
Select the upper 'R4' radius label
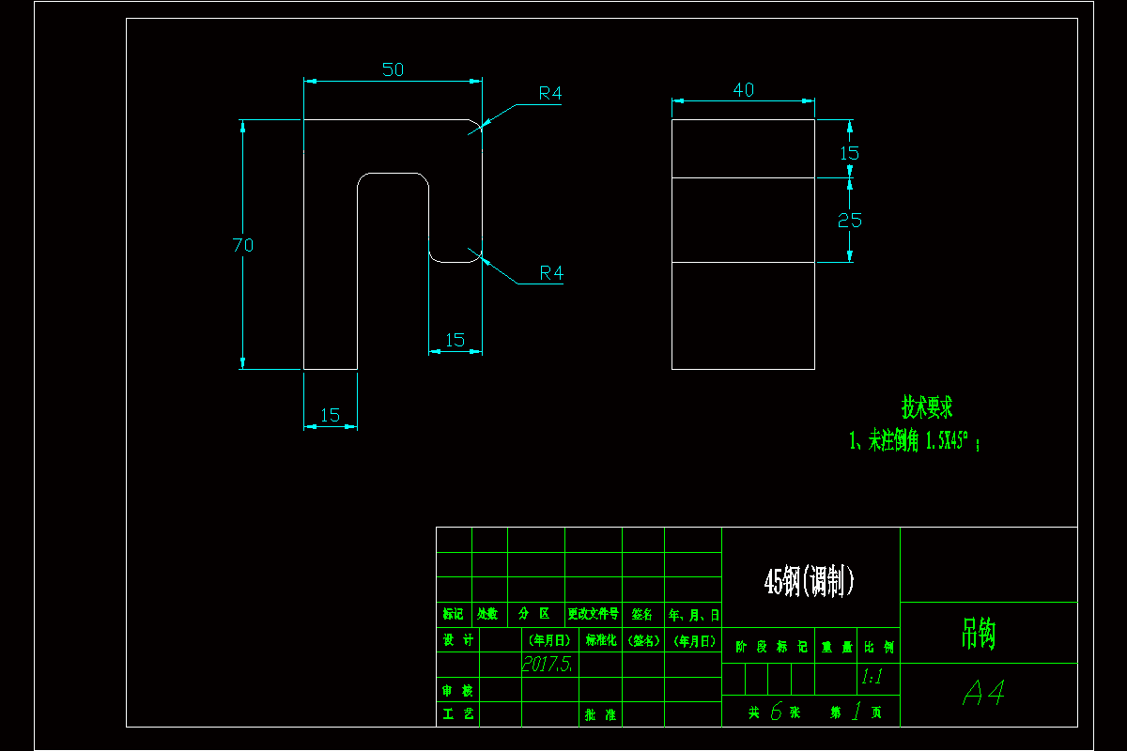click(550, 93)
